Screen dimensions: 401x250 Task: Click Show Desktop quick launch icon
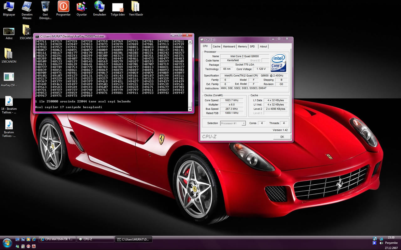pyautogui.click(x=18, y=239)
